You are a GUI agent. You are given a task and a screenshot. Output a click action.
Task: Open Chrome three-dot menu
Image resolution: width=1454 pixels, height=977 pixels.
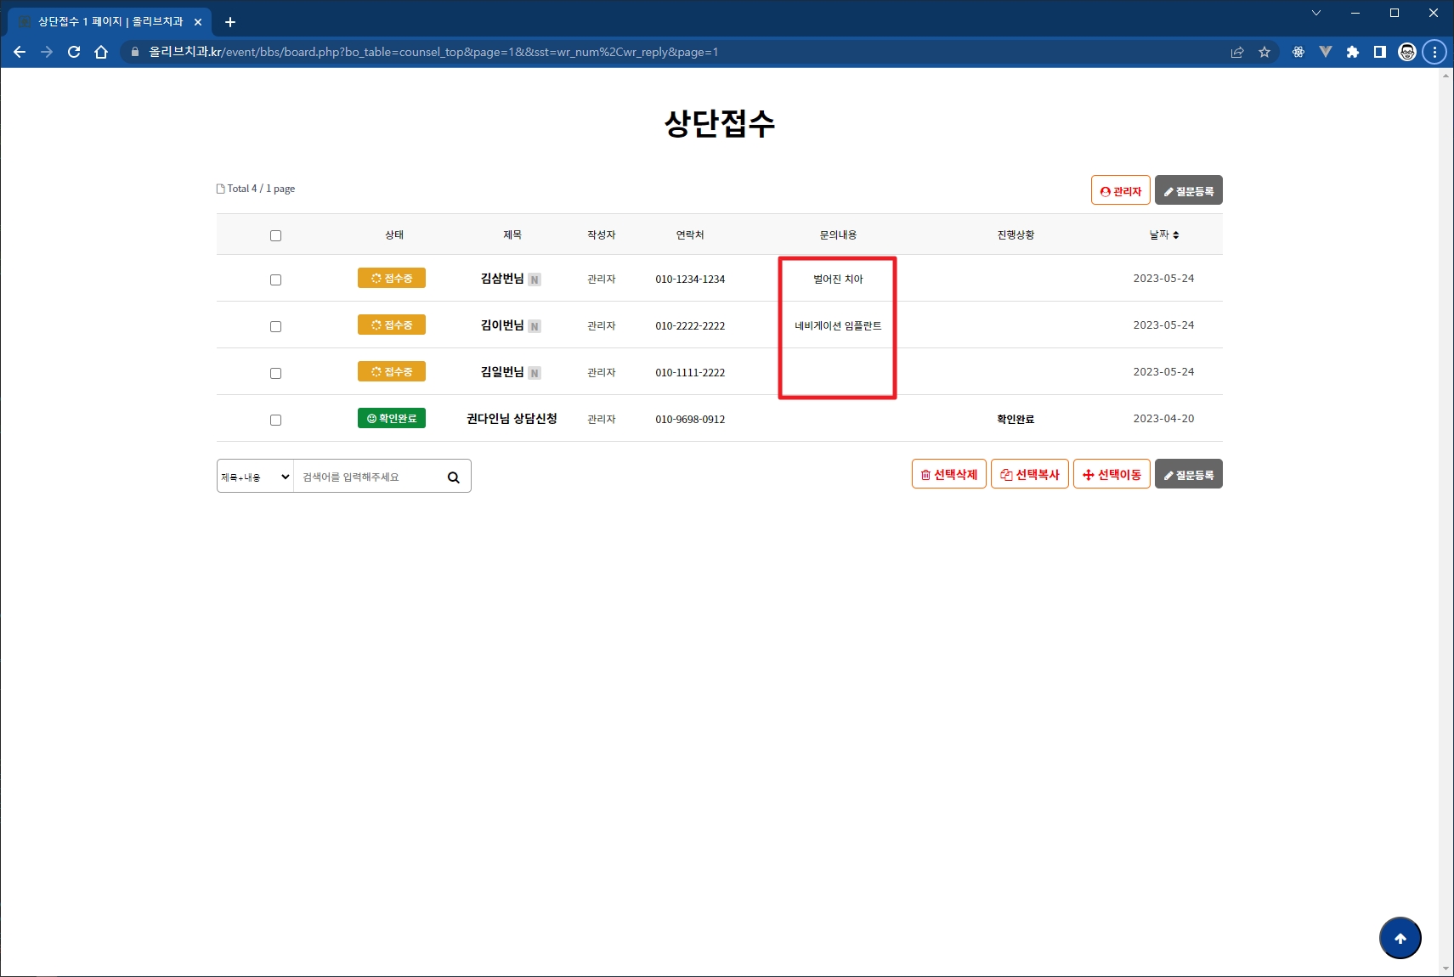1434,52
